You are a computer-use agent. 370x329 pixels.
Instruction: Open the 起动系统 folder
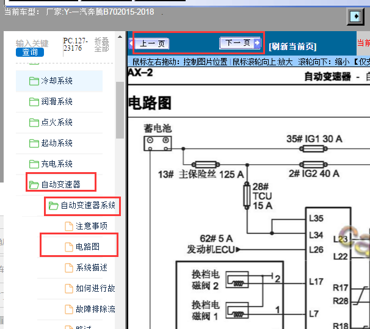tap(59, 143)
